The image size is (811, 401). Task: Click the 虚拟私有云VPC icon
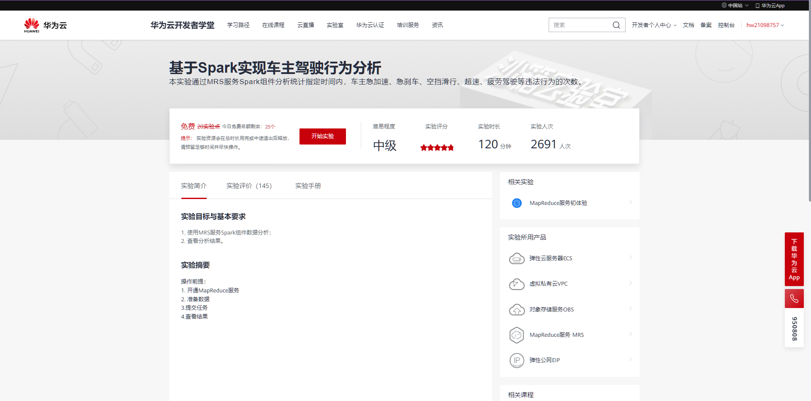tap(517, 284)
